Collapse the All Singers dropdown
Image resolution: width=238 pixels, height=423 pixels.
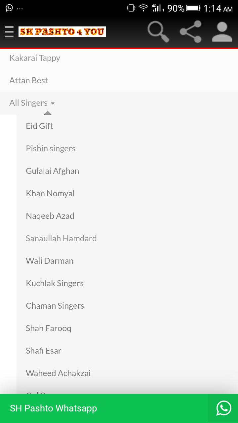(32, 103)
